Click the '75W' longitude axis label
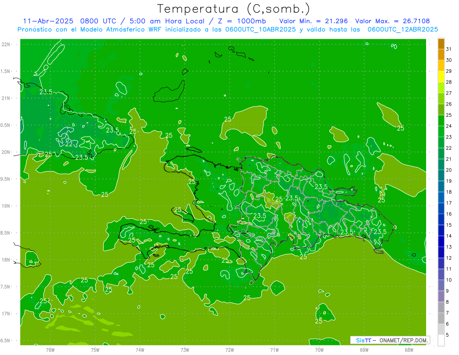This screenshot has width=459, height=355. 95,350
